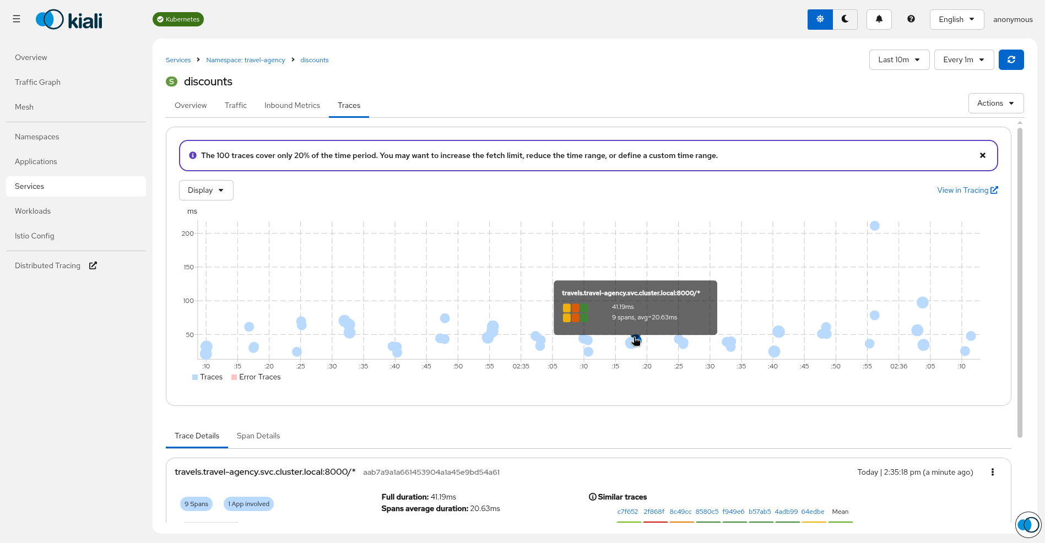Open Distributed Tracing external link
Image resolution: width=1045 pixels, height=543 pixels.
(56, 265)
